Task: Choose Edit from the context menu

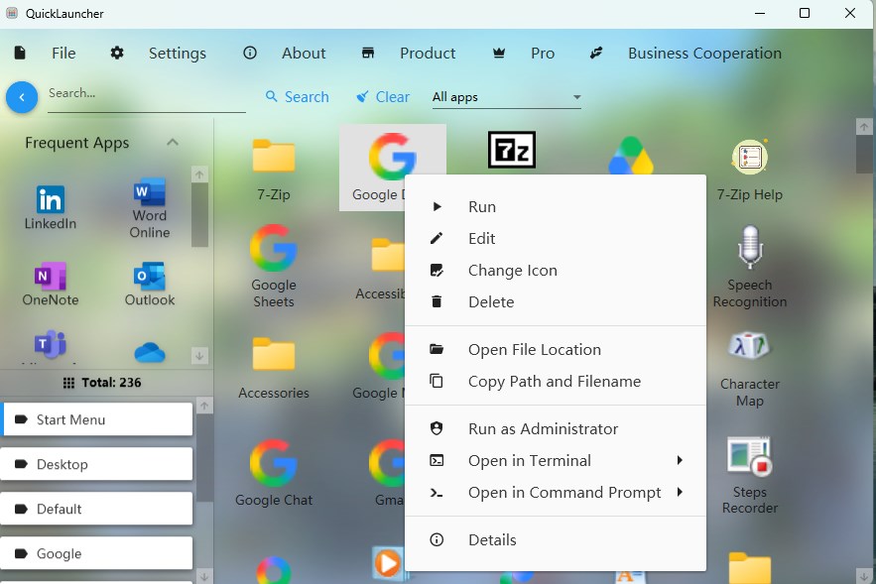Action: [x=556, y=238]
